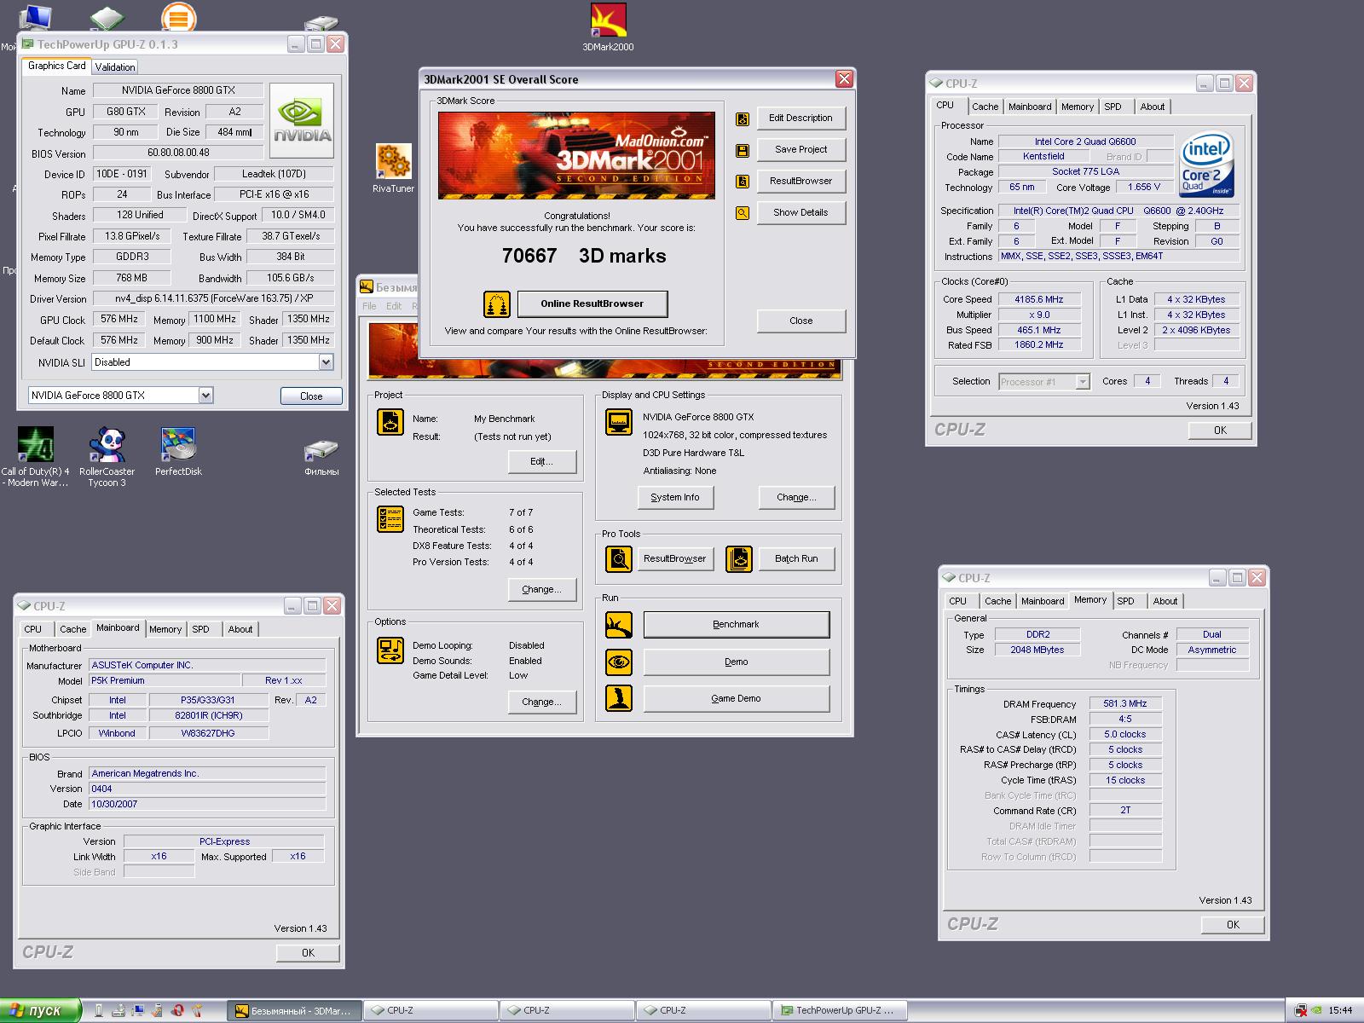Click the Display and CPU monitor icon
Viewport: 1364px width, 1023px height.
[x=619, y=422]
